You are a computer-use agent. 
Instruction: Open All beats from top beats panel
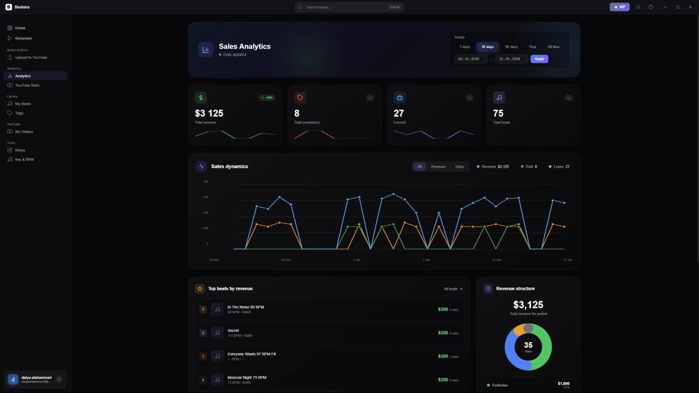coord(453,288)
